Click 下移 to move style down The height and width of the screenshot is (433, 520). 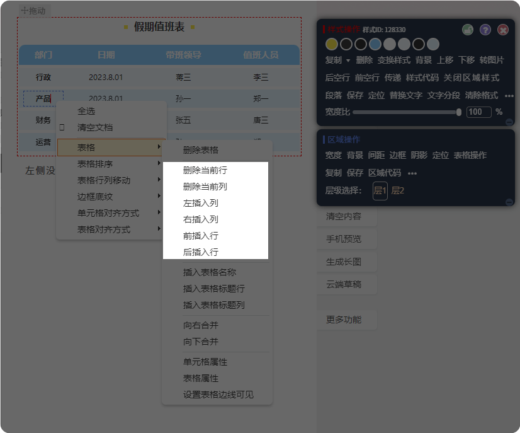[466, 60]
